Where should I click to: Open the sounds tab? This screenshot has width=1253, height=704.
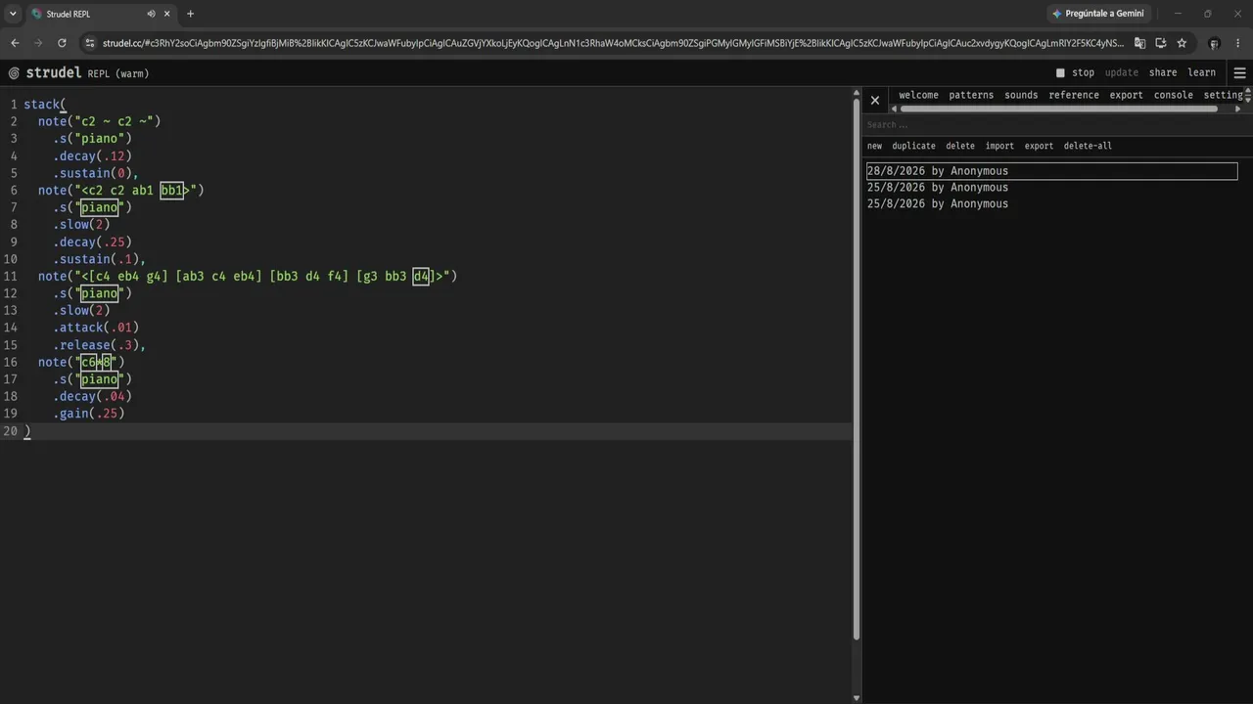pos(1021,95)
